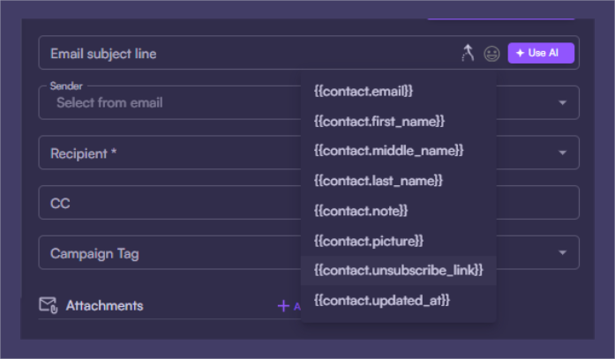Click the purple plus icon beside Attachments
Viewport: 615px width, 359px height.
(283, 306)
